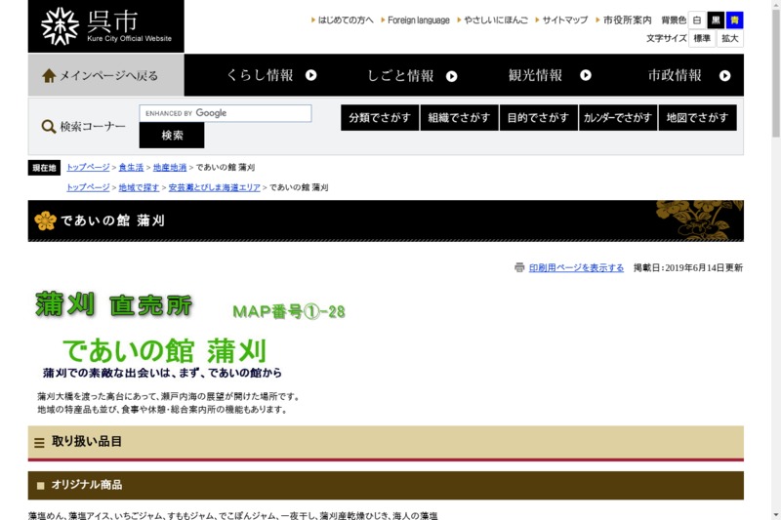The image size is (781, 520).
Task: Click arrow icon next to しごと情報
Action: (451, 76)
